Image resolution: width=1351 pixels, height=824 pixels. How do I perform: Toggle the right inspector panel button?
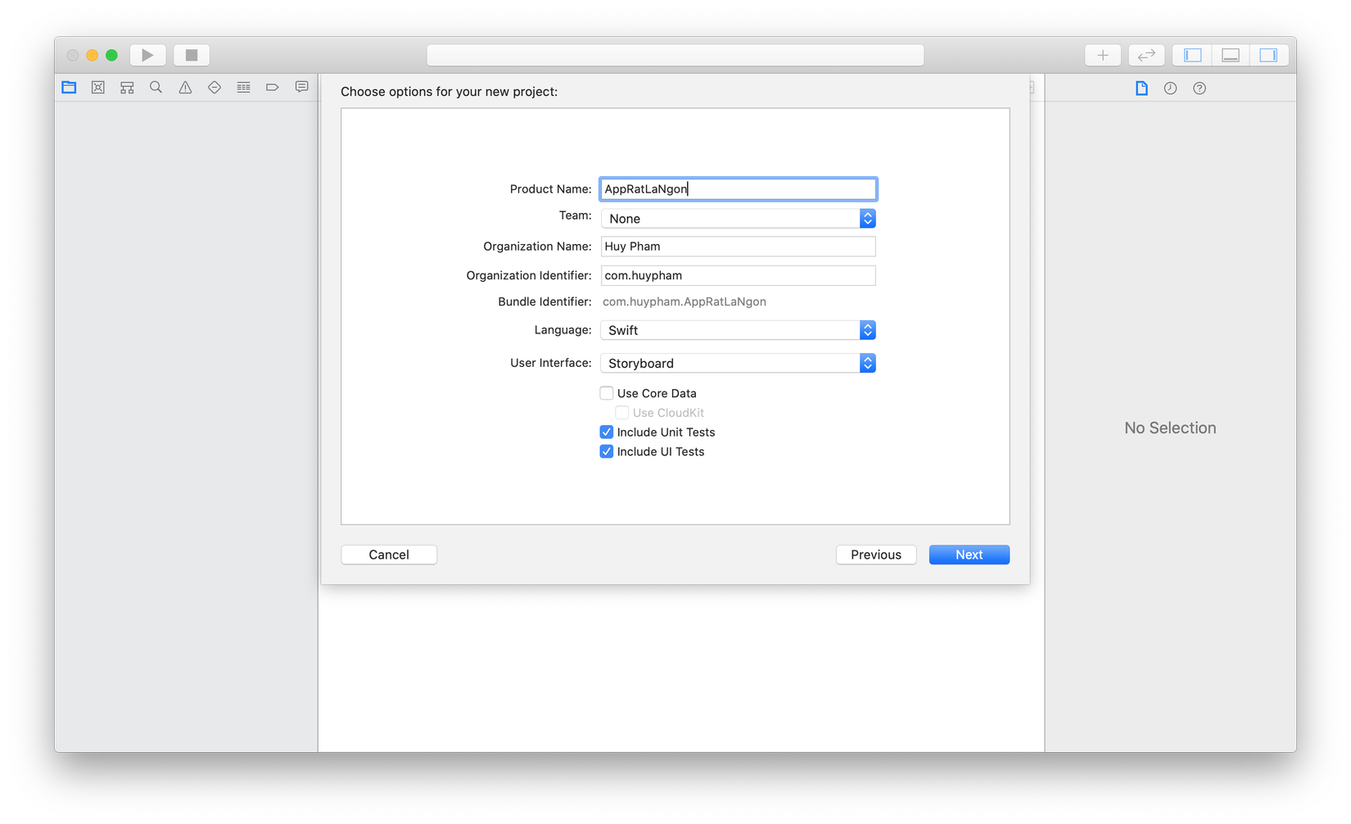point(1268,55)
